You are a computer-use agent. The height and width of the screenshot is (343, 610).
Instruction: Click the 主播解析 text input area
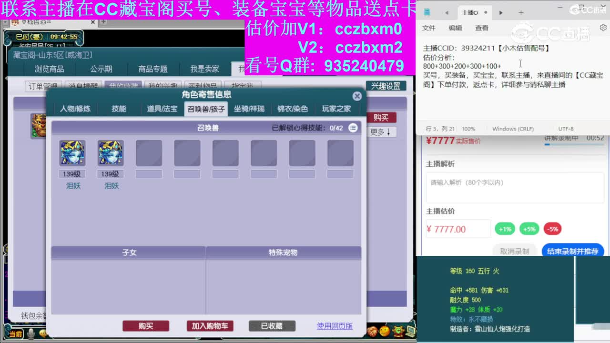(x=515, y=188)
